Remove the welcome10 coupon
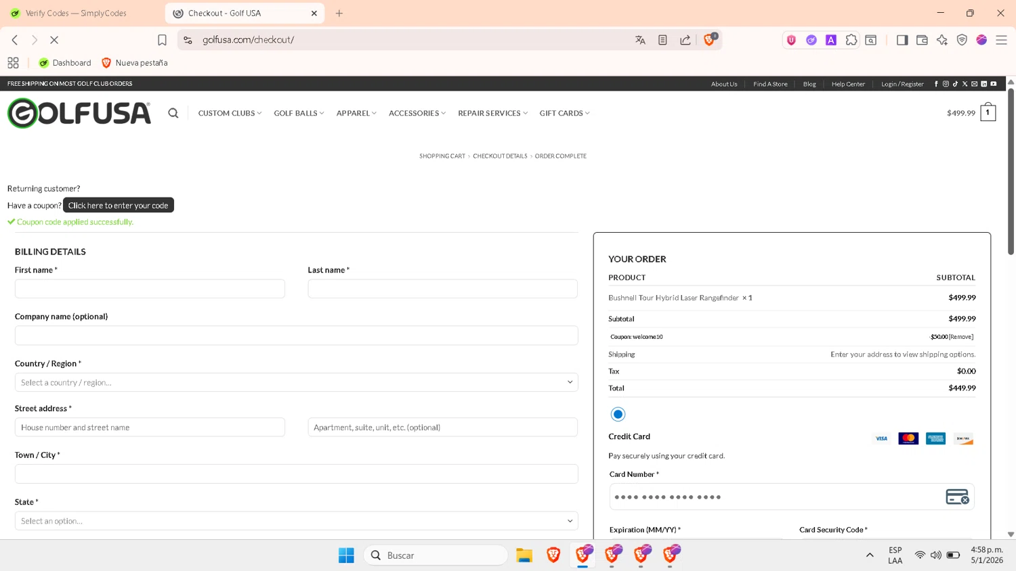1016x571 pixels. tap(961, 337)
